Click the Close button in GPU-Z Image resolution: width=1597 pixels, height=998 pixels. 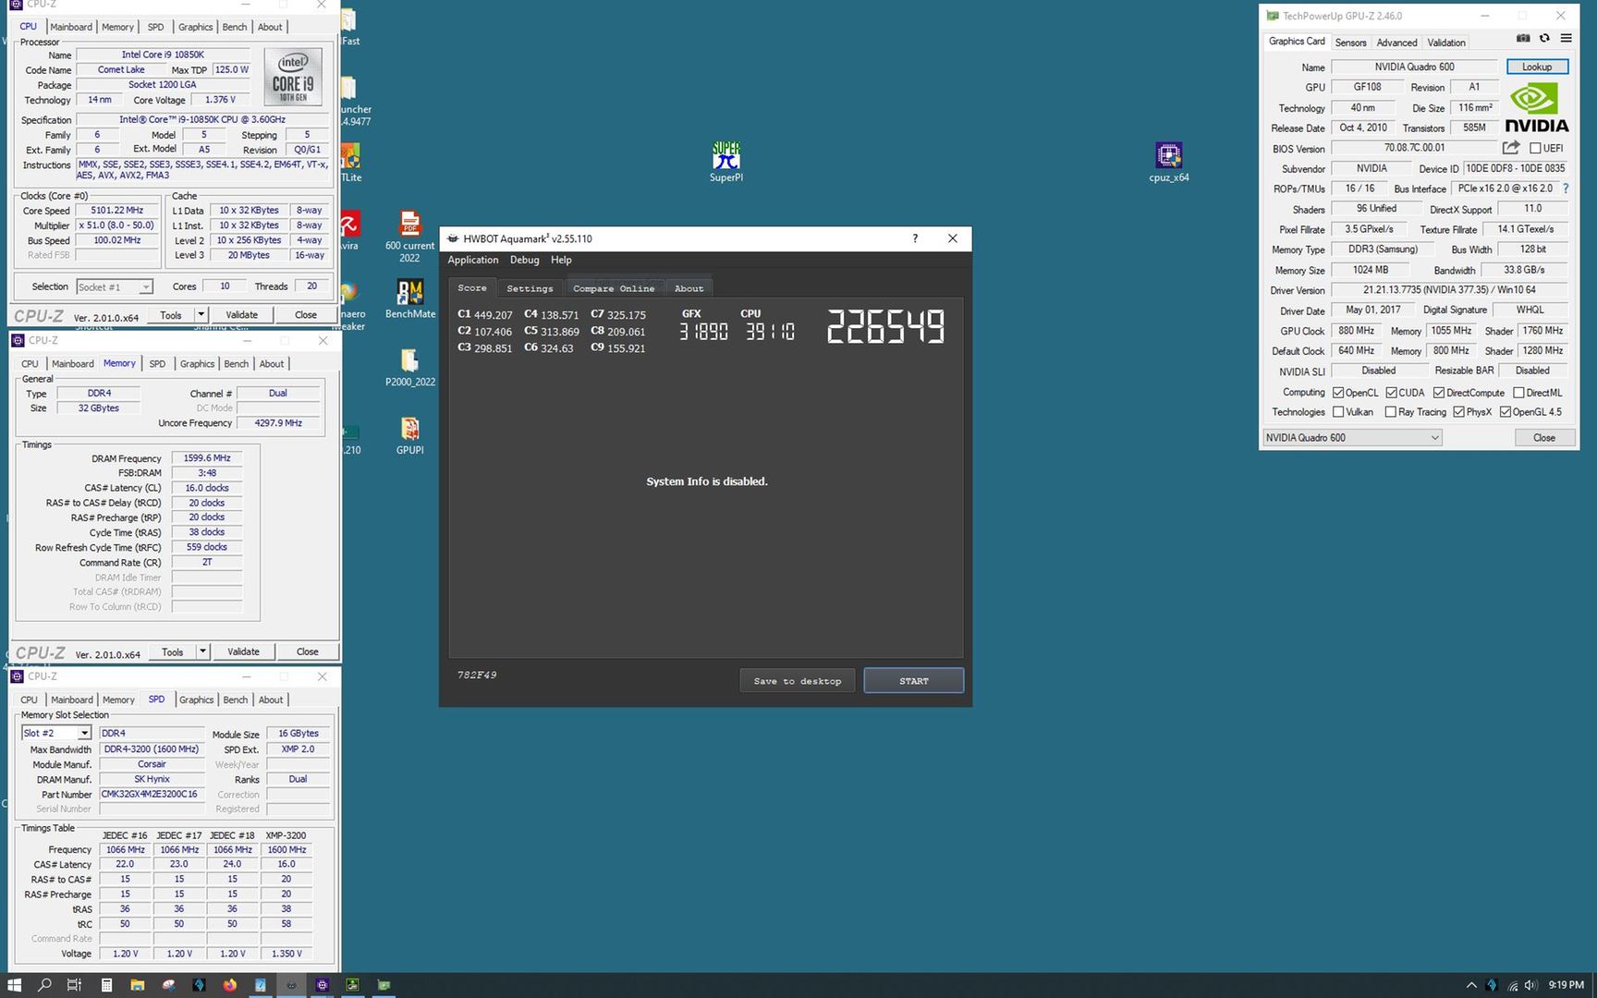pyautogui.click(x=1544, y=438)
